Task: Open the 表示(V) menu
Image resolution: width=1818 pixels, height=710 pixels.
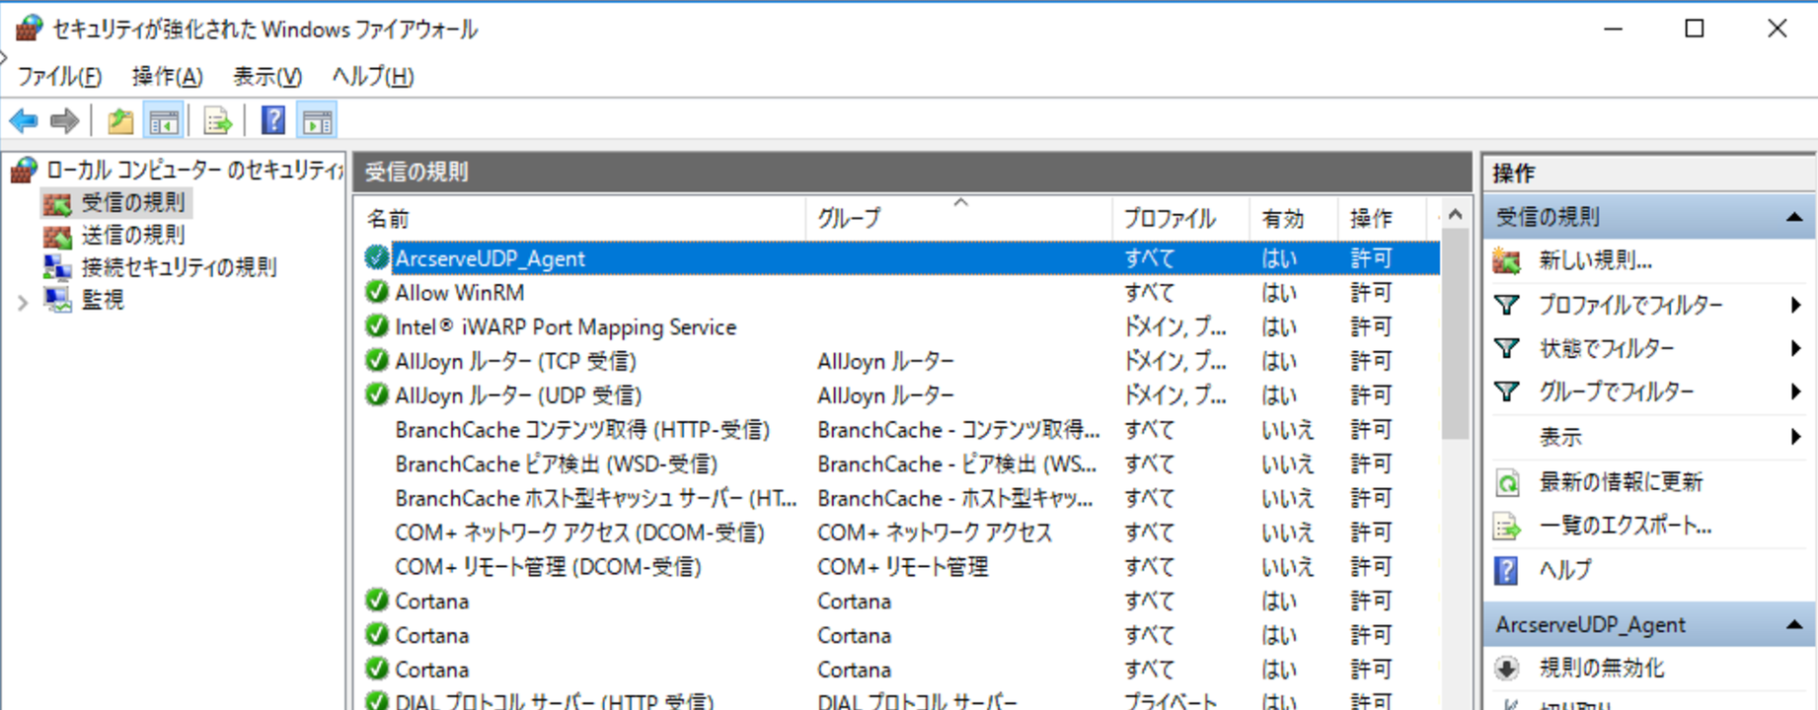Action: click(x=266, y=76)
